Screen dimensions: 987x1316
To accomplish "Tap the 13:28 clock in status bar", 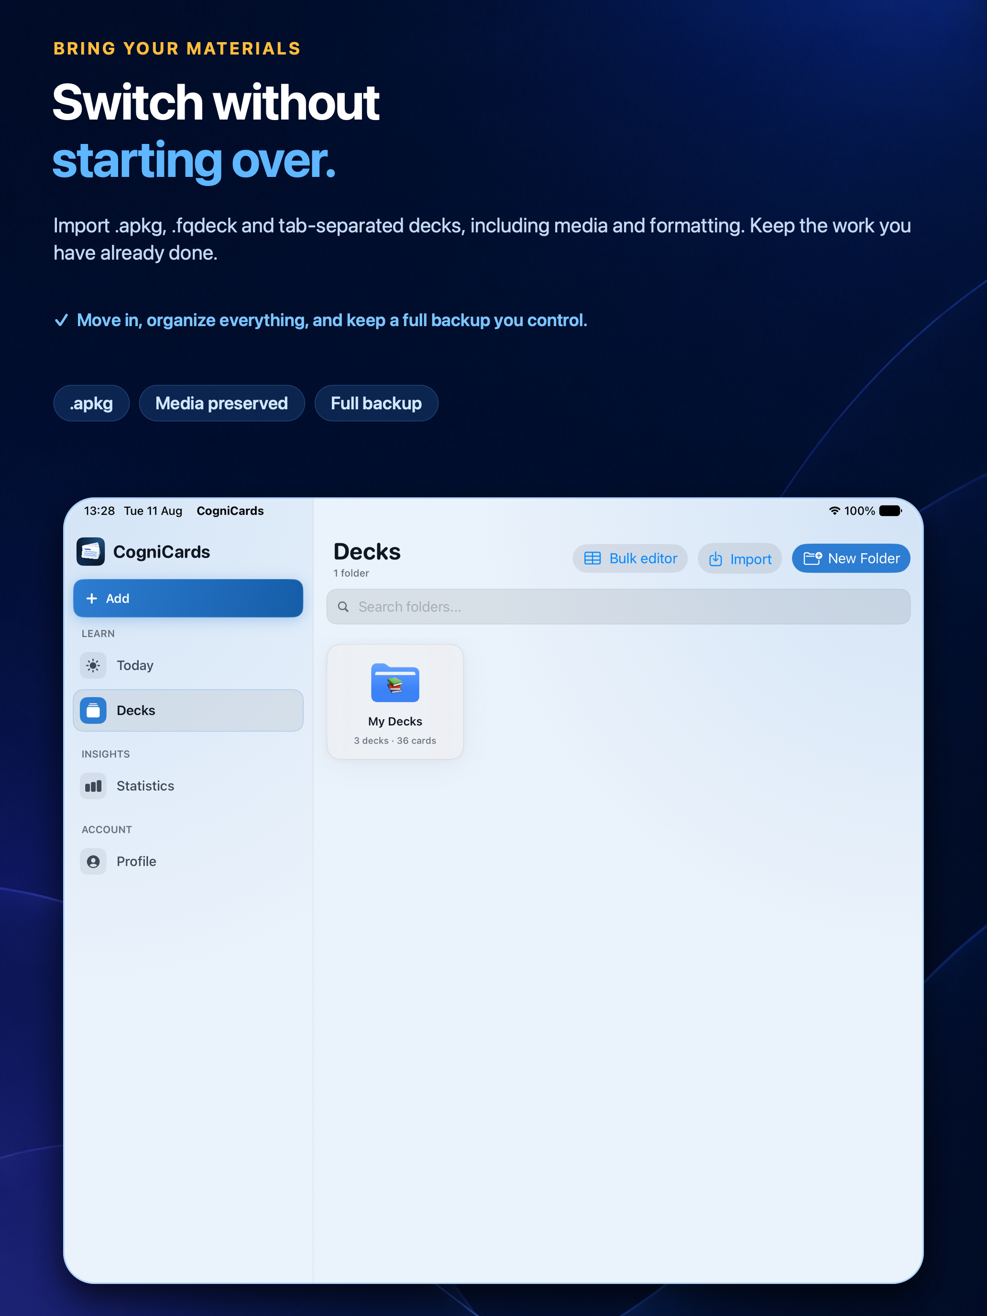I will tap(99, 511).
